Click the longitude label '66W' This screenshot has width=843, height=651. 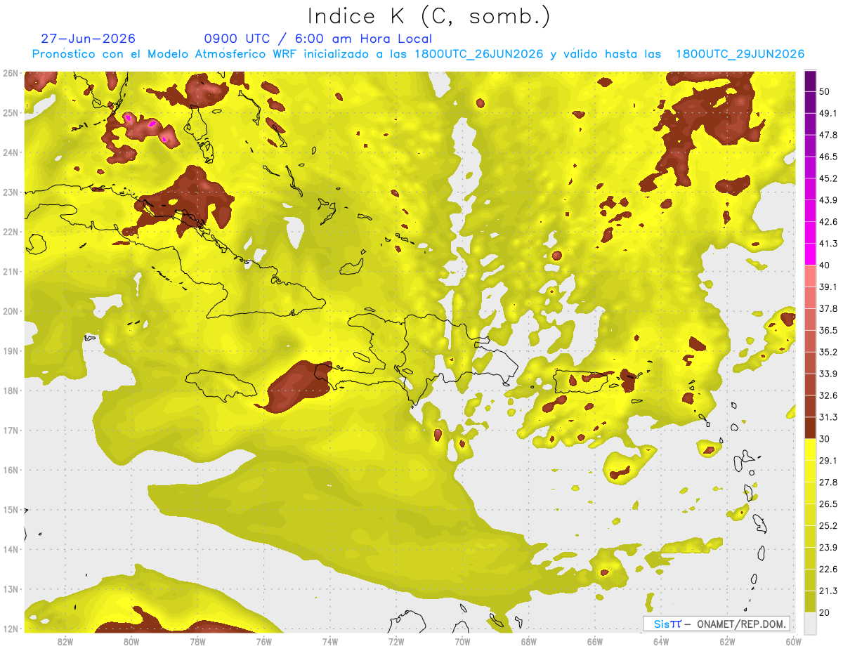[x=595, y=641]
